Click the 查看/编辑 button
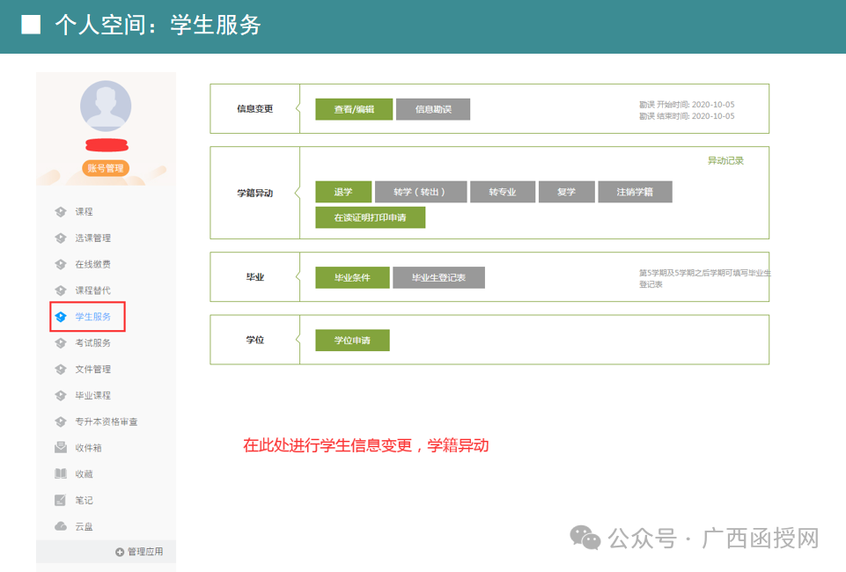This screenshot has height=572, width=846. tap(353, 108)
